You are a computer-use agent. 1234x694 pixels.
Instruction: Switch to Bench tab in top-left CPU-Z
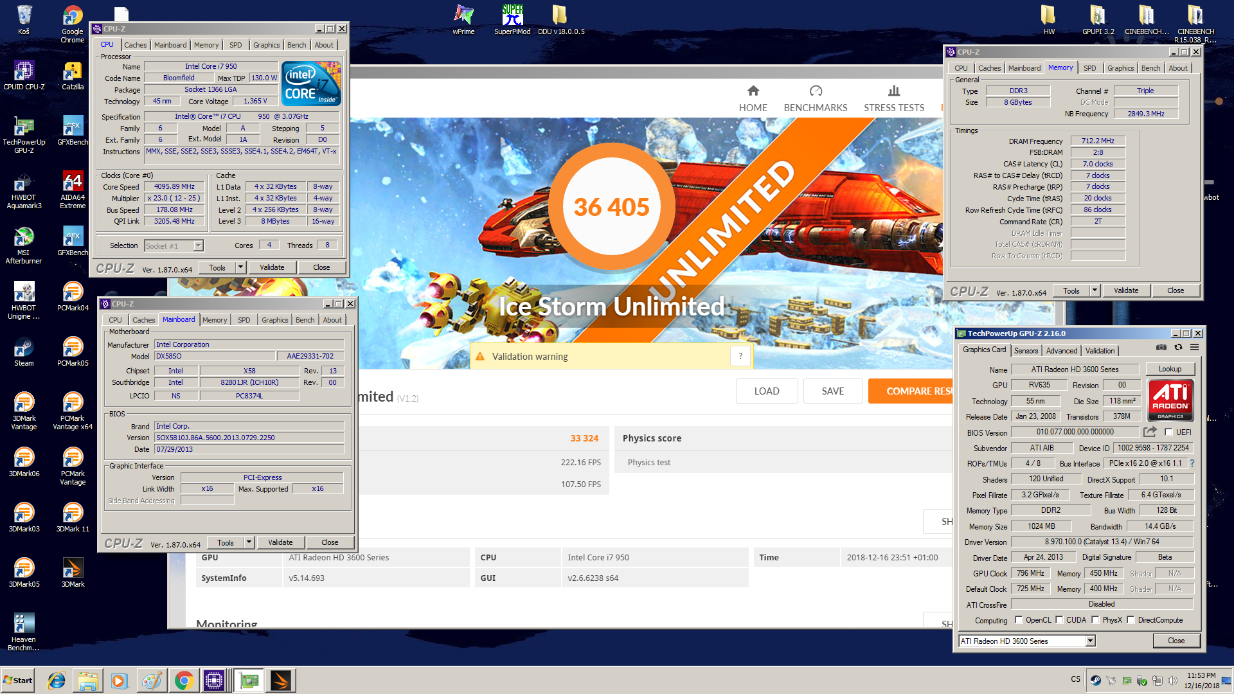(296, 45)
